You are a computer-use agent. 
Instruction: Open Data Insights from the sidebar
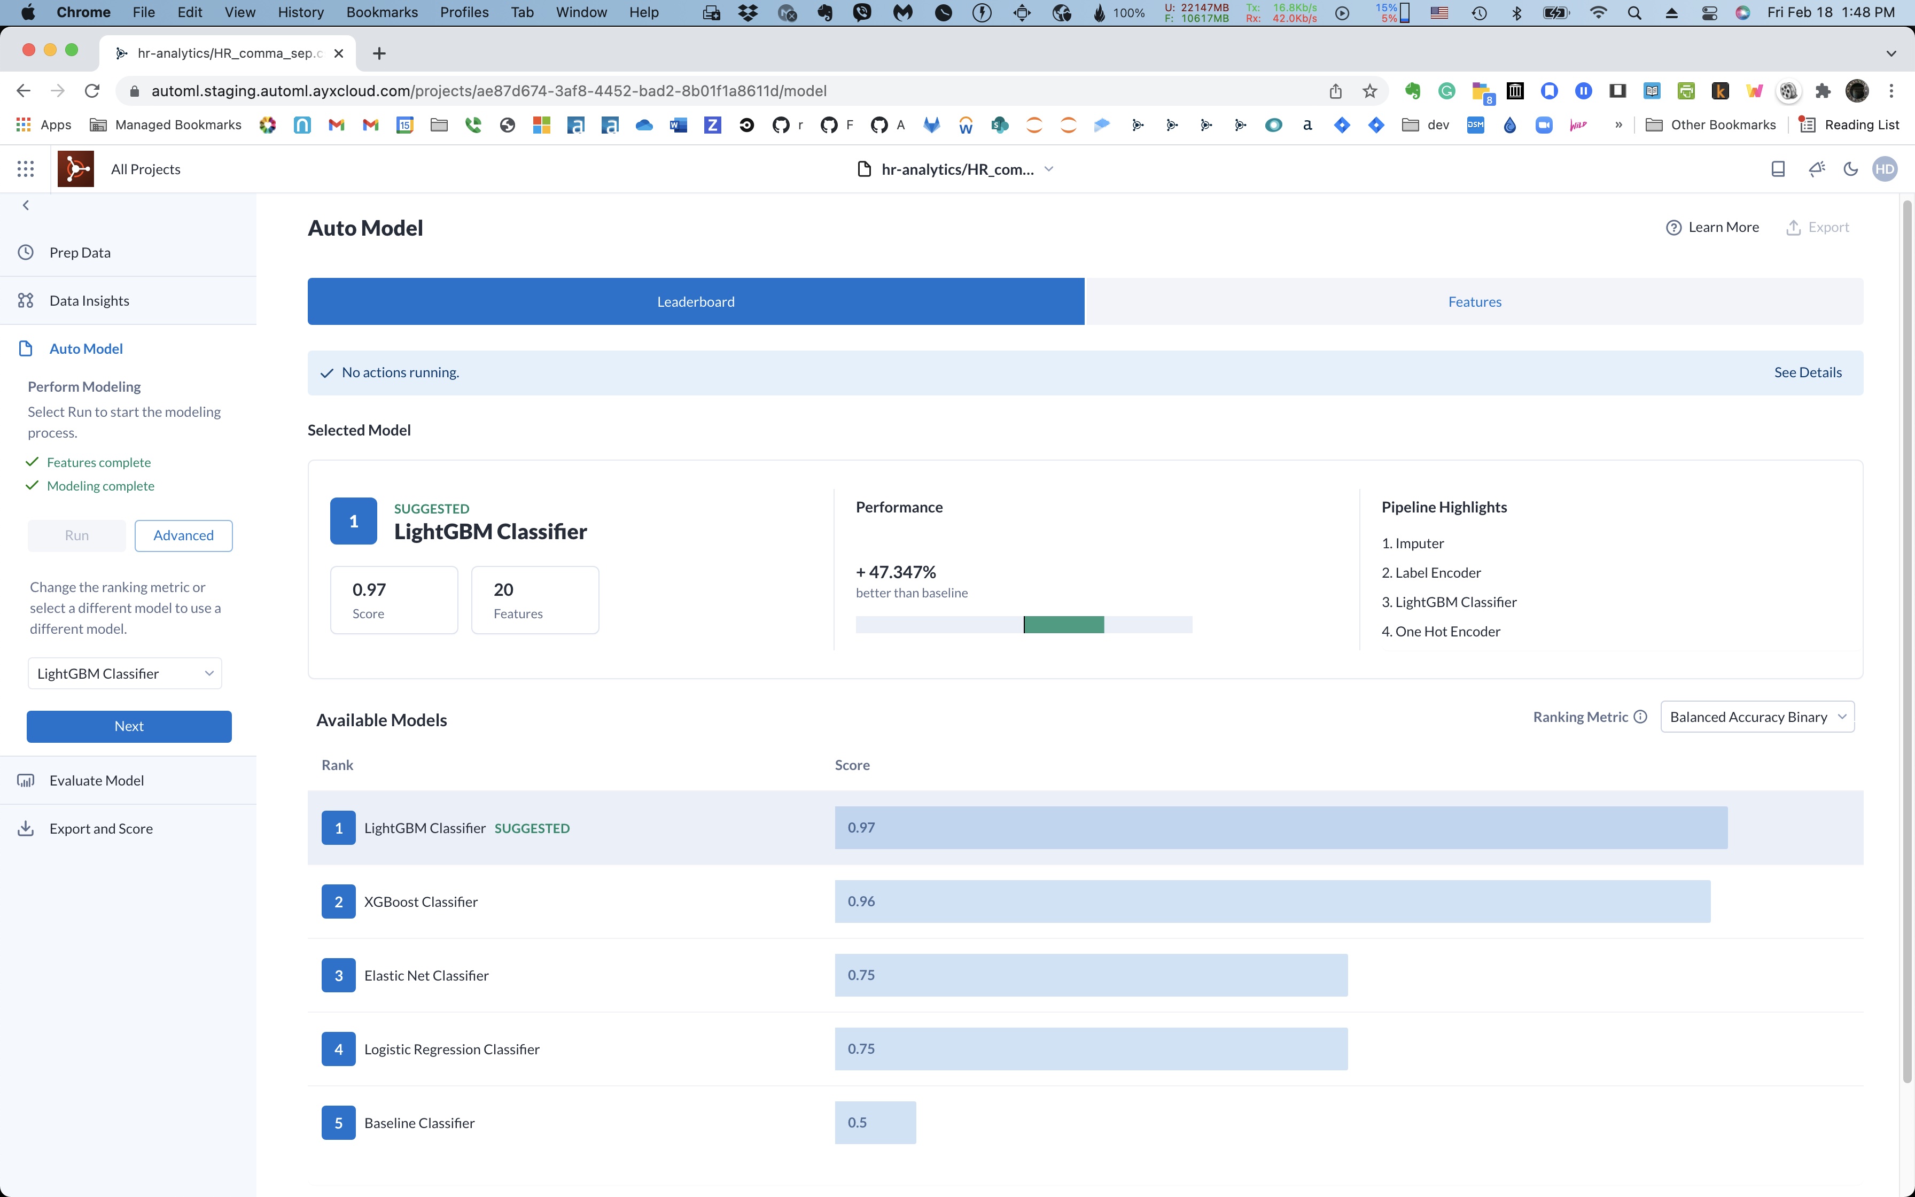tap(89, 299)
